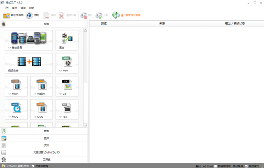Click the format list scroll down arrow
Screen dimensions: 264x168
[85, 125]
